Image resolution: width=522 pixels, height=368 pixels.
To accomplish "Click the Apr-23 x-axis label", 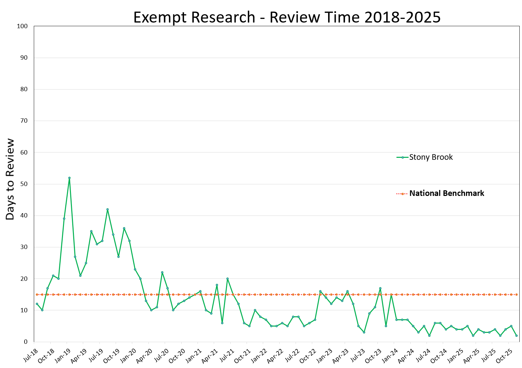I will tap(341, 355).
